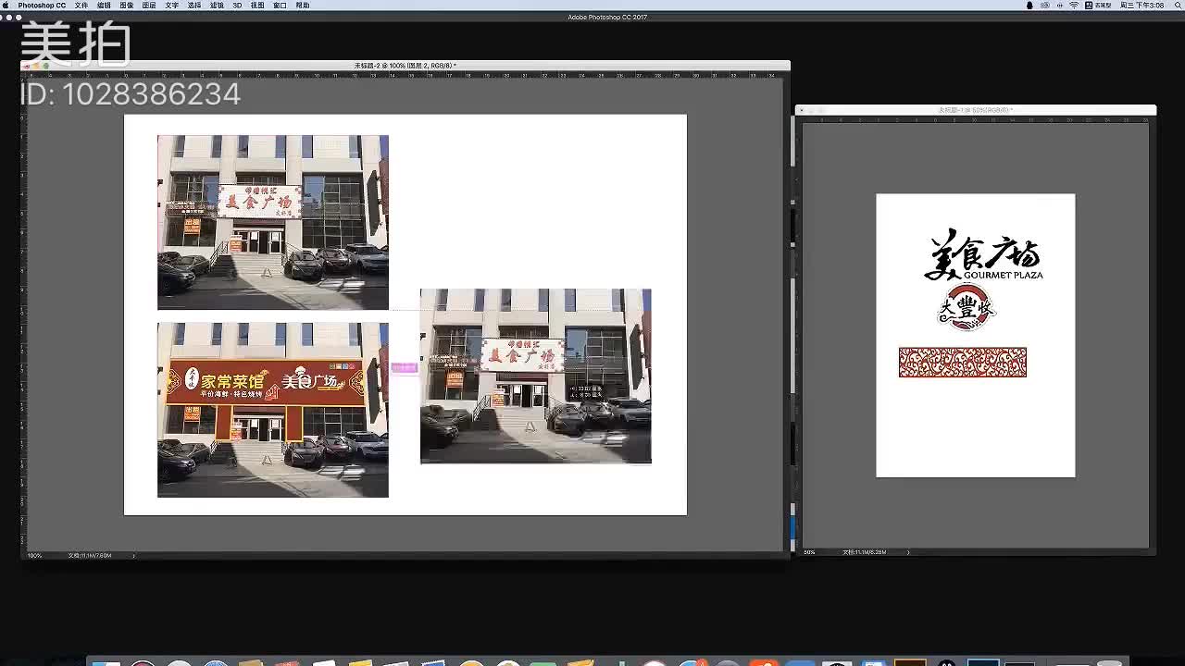
Task: Open the 3D menu
Action: (237, 6)
